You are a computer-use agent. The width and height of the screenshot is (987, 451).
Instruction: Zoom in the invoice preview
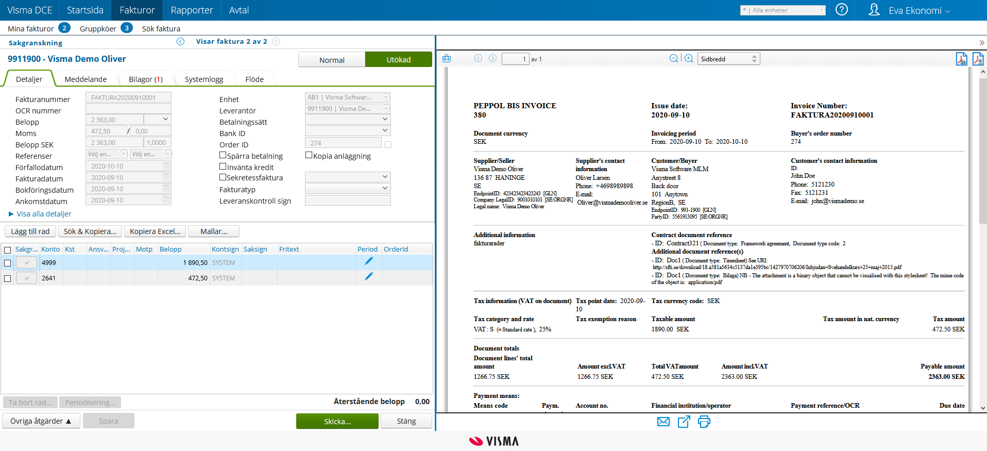[689, 59]
